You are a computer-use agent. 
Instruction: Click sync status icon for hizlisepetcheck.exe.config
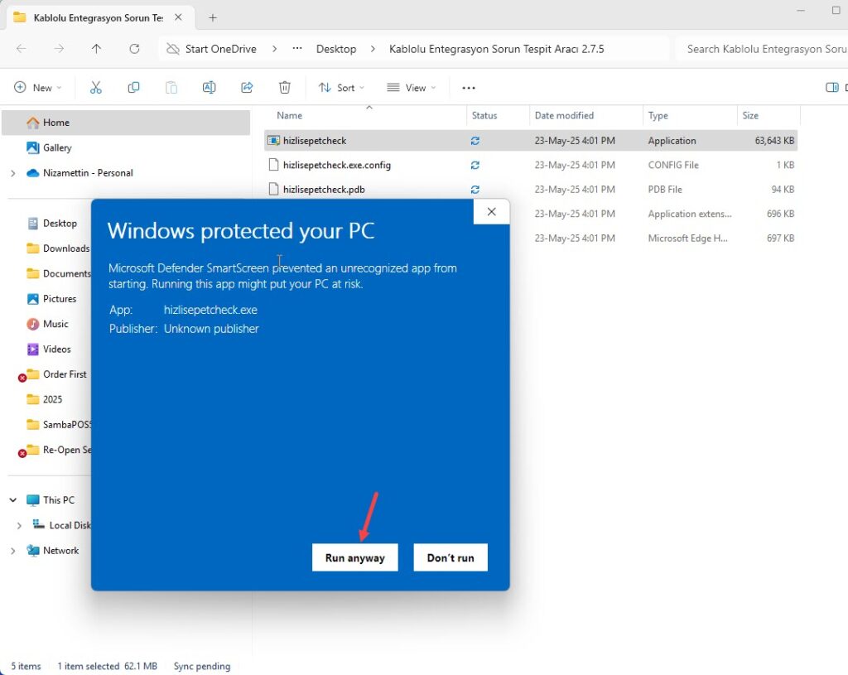click(x=475, y=165)
